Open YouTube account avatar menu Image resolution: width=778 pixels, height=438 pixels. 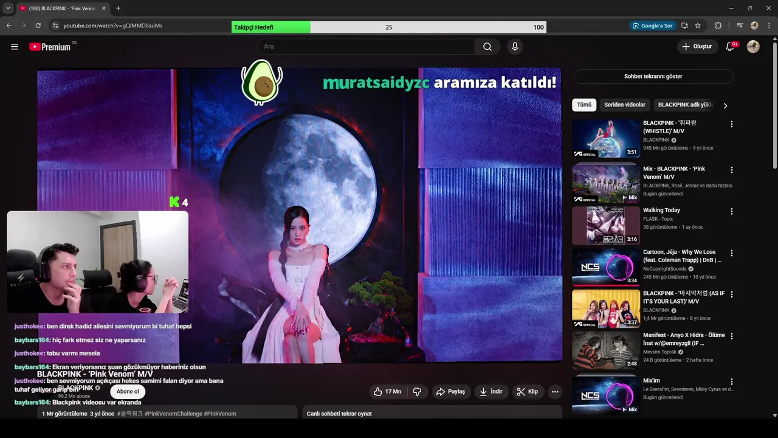pyautogui.click(x=753, y=47)
